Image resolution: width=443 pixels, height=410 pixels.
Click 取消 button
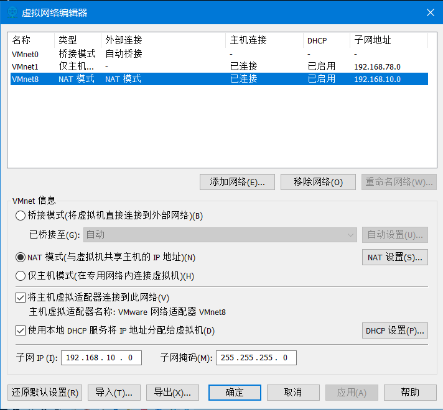293,393
